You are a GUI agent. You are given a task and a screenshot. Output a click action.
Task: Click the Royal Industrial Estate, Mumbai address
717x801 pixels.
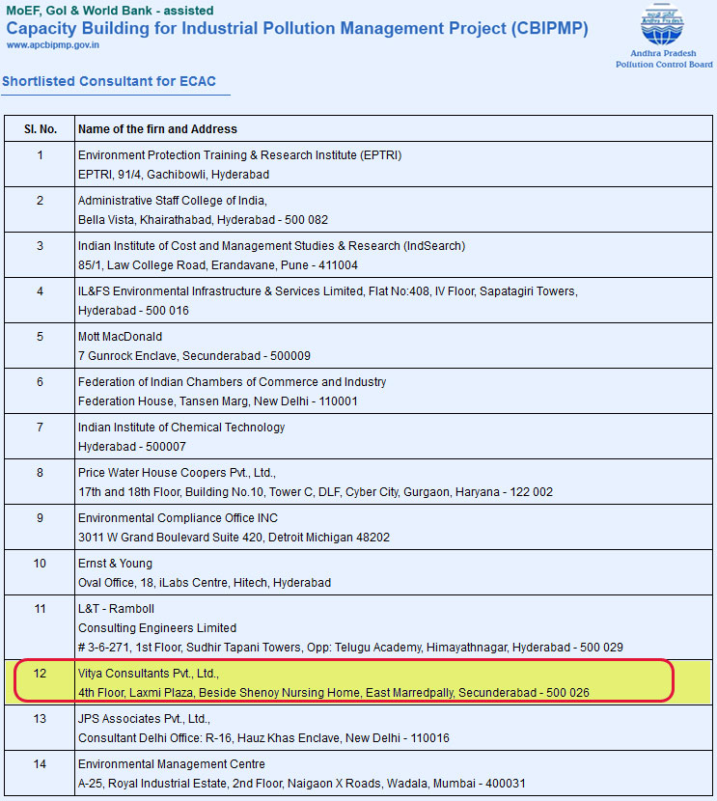[x=302, y=786]
